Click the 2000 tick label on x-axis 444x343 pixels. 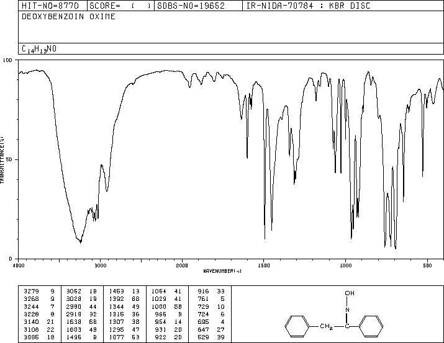point(182,265)
